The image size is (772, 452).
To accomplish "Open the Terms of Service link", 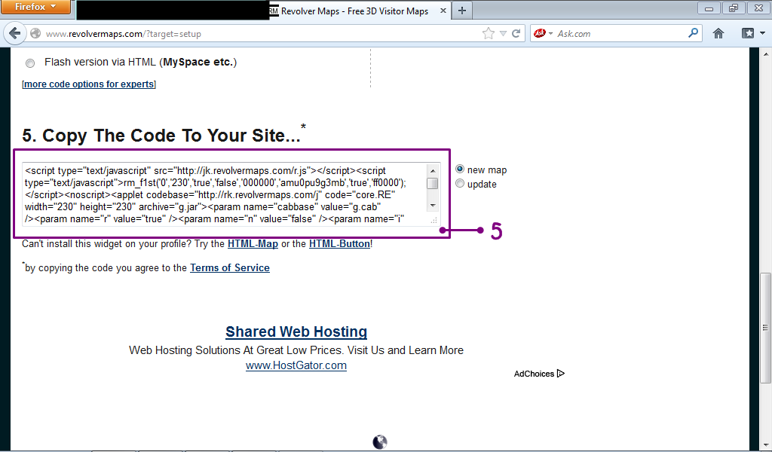I will (x=230, y=267).
